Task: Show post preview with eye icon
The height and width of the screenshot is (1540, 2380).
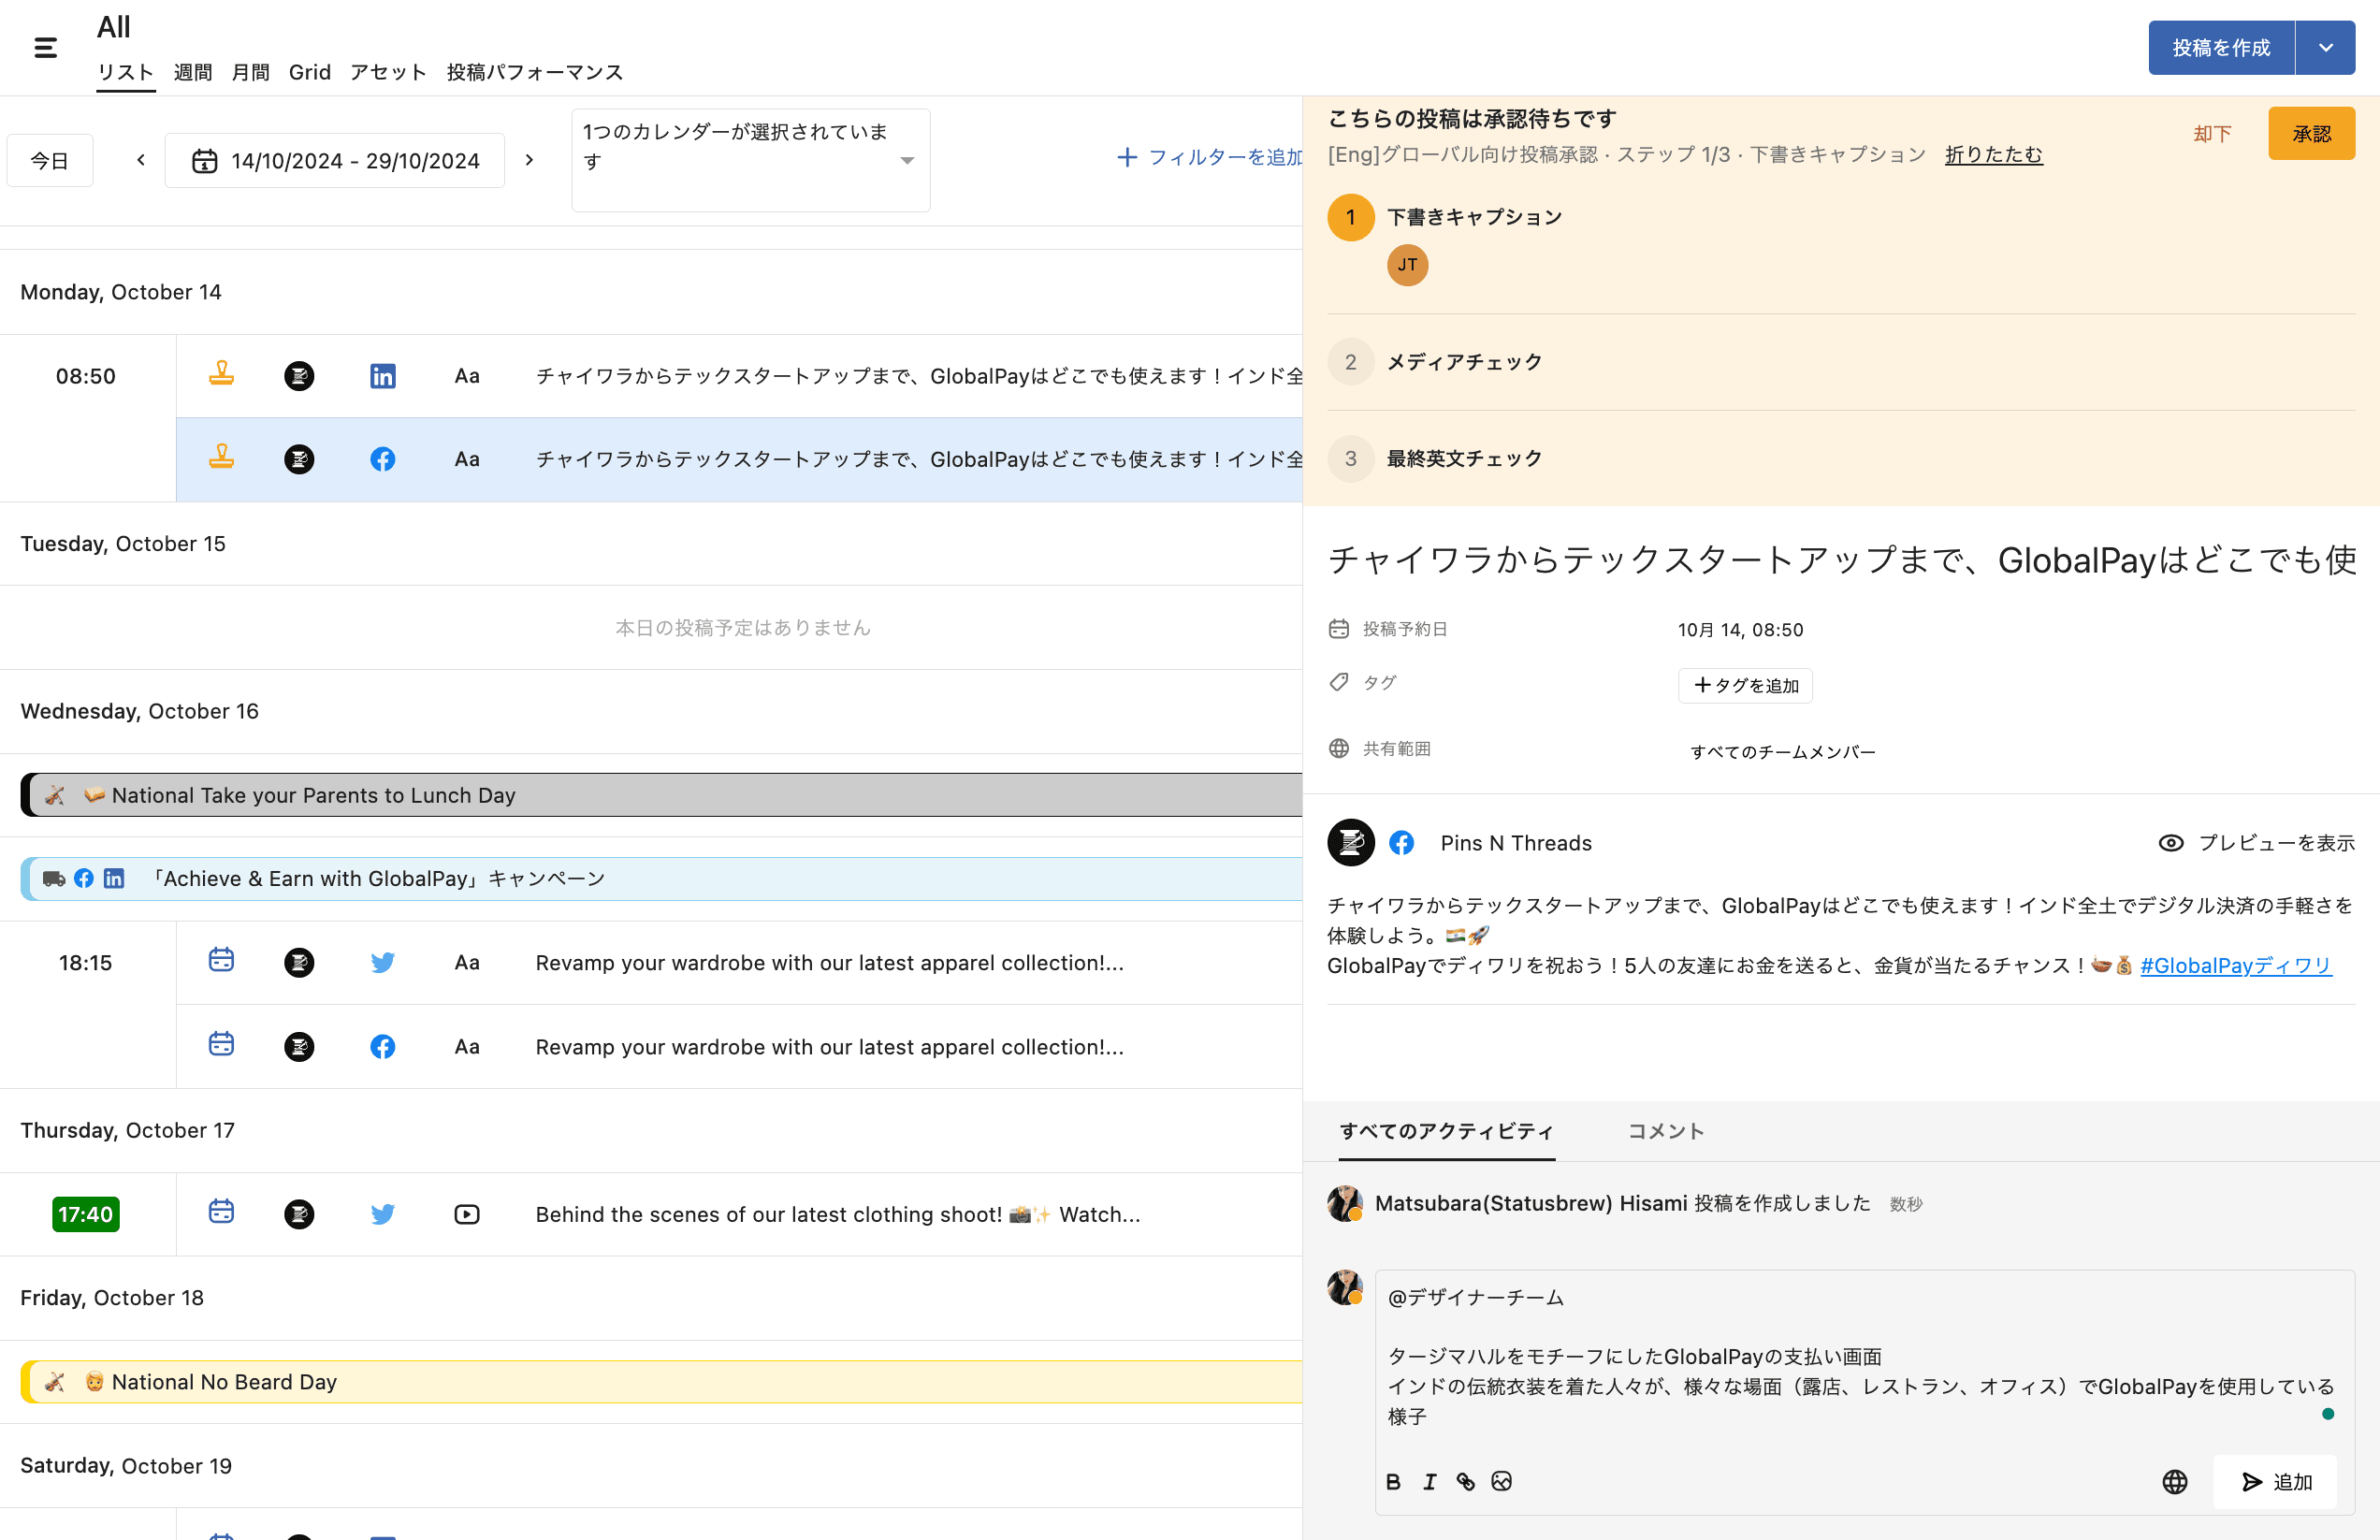Action: point(2170,843)
